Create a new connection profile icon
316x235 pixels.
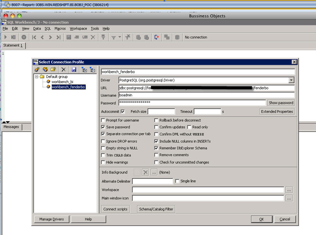pyautogui.click(x=37, y=69)
